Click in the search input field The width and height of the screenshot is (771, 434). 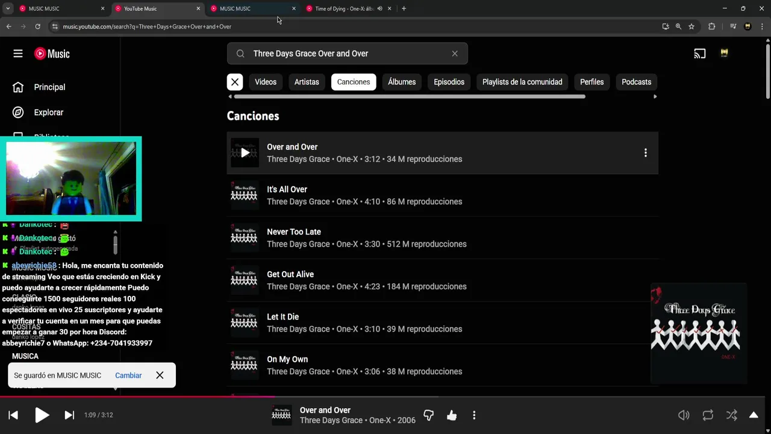click(348, 54)
